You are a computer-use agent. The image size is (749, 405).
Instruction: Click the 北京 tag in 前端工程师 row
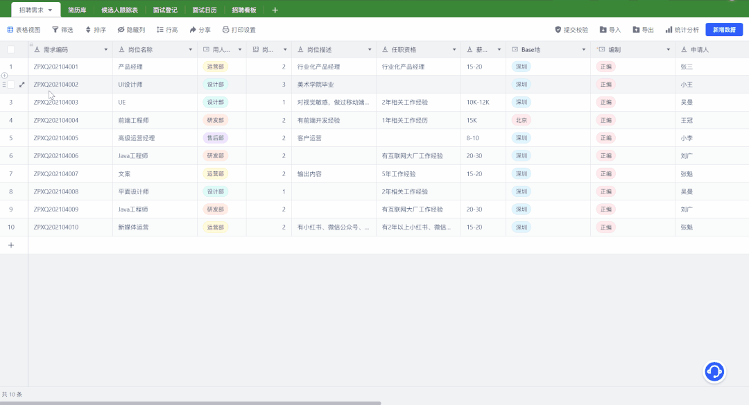point(521,121)
